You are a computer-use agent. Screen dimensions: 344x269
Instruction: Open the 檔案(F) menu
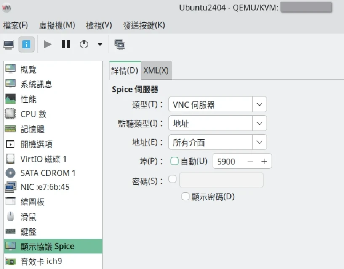tap(15, 26)
